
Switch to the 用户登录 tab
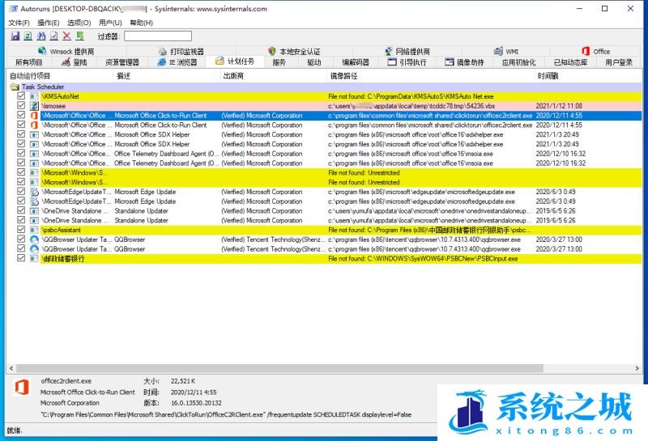point(619,62)
